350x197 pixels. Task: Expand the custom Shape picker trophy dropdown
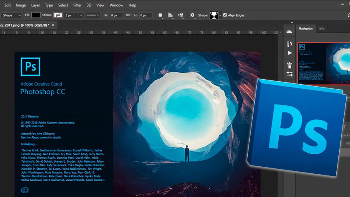pyautogui.click(x=220, y=15)
